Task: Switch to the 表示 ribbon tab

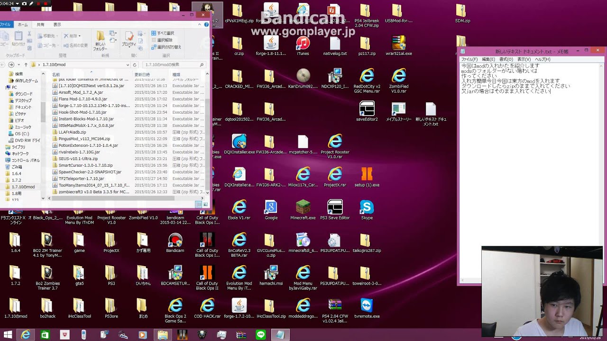Action: click(x=57, y=25)
